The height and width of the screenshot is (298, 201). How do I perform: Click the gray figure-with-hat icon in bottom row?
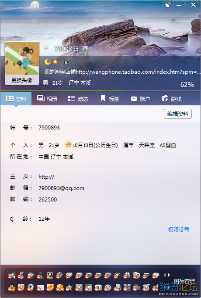[x=118, y=287]
